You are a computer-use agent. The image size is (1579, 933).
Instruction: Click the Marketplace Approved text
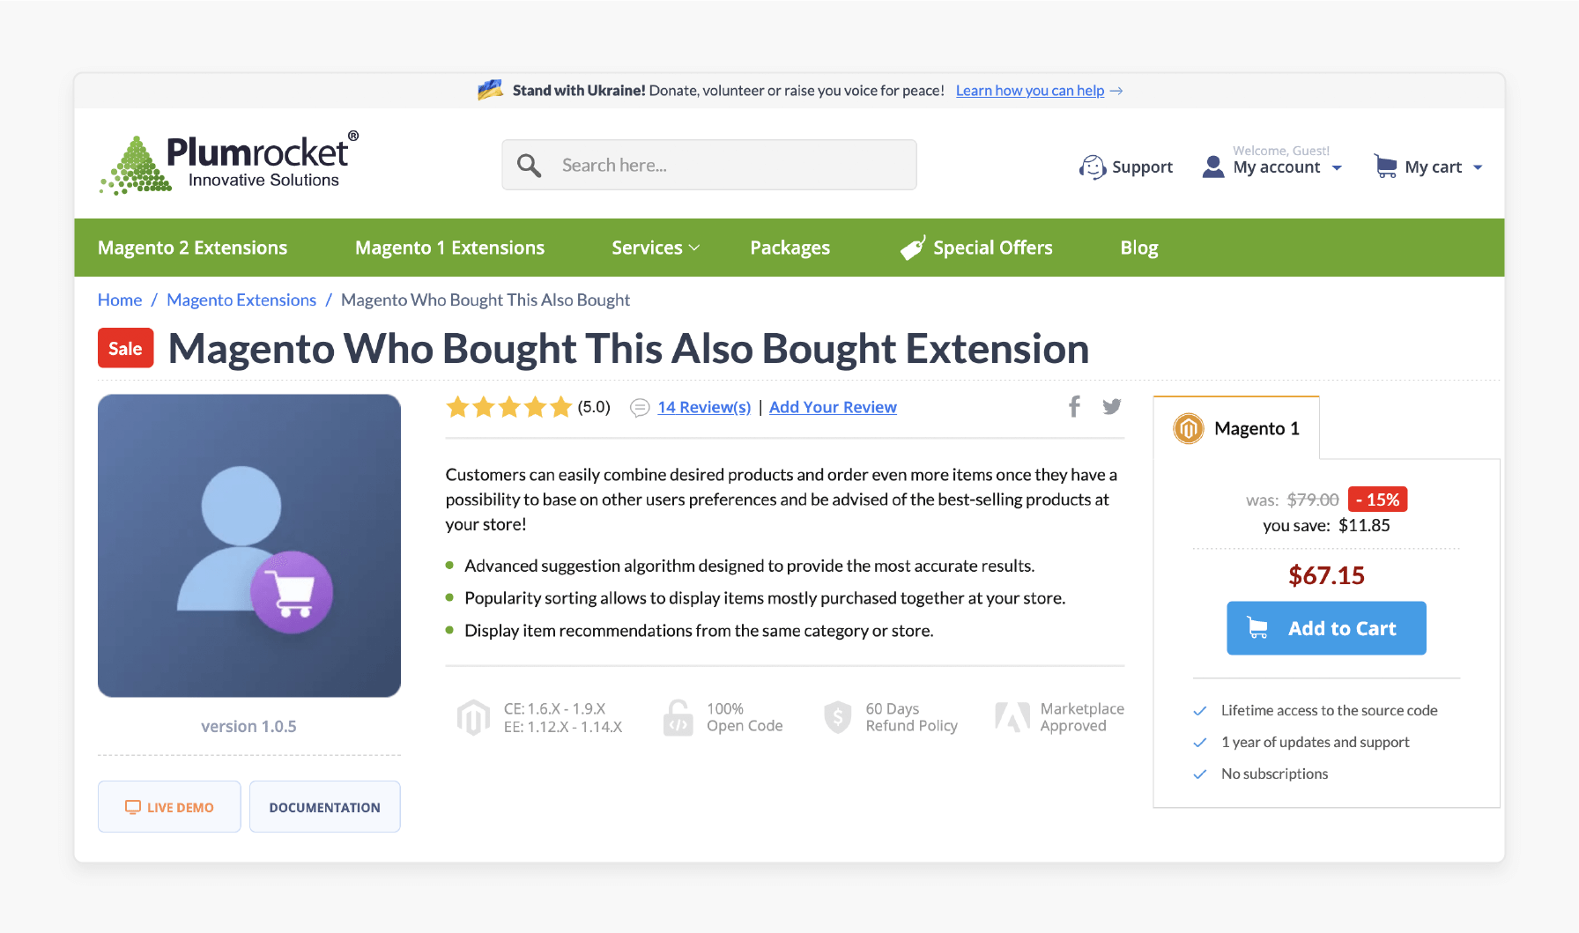pos(1082,717)
